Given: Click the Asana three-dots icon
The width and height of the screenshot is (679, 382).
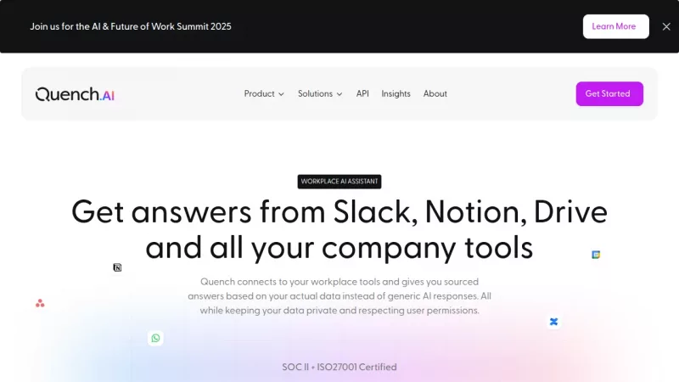Looking at the screenshot, I should click(40, 303).
